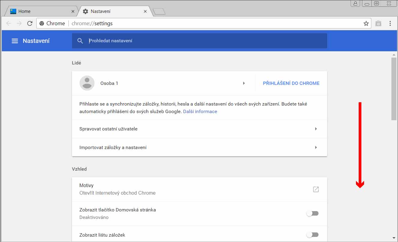
Task: Bookmark this page with the star icon
Action: pyautogui.click(x=366, y=23)
